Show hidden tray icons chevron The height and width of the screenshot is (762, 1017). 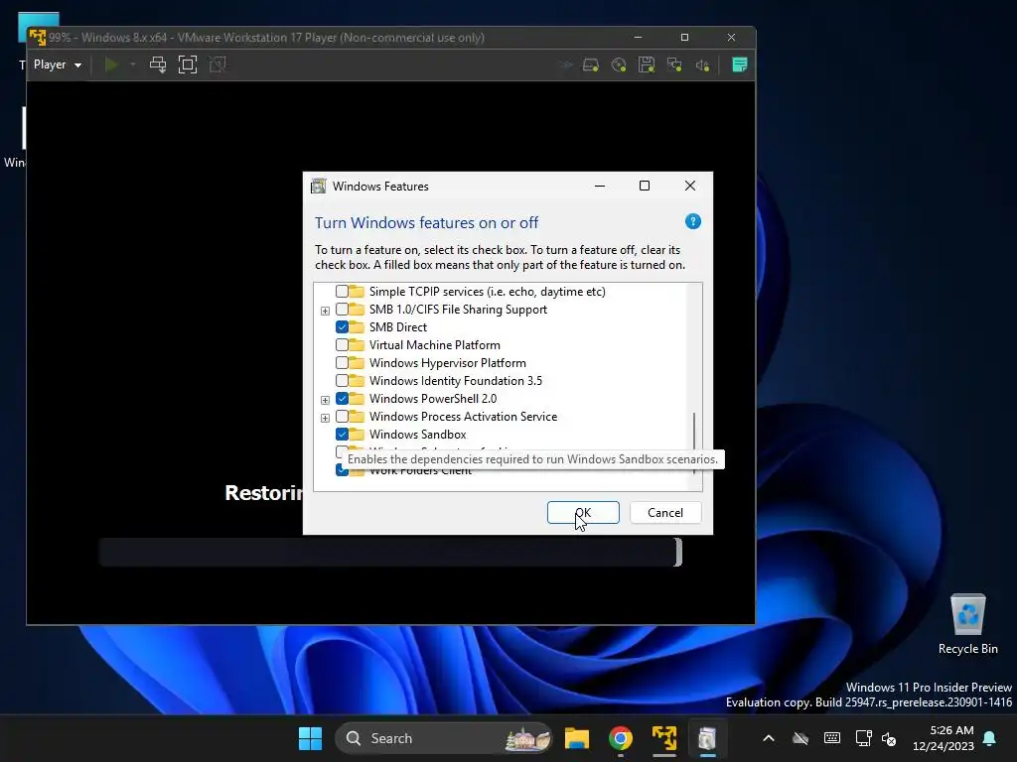coord(769,738)
